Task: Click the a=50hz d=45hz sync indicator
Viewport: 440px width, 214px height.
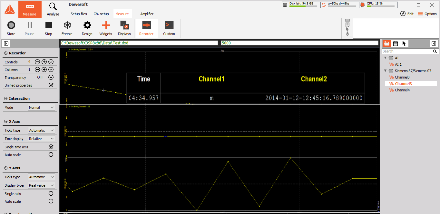Action: 339,5
